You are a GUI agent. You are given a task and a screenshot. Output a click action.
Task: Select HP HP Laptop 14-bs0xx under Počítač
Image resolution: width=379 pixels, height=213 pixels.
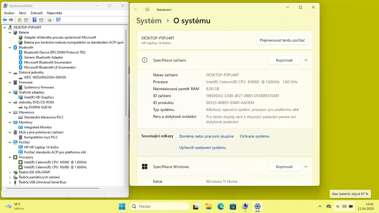41,147
